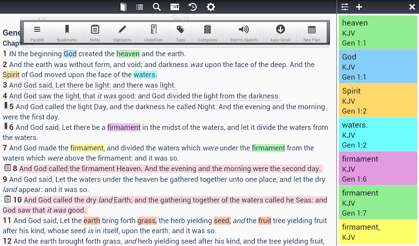Enable Auto-Scroll
The image size is (419, 246).
tap(280, 32)
